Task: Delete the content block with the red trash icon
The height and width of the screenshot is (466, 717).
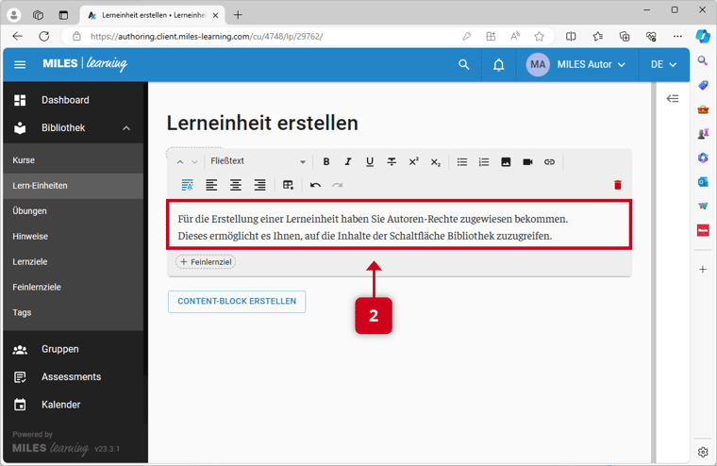Action: pyautogui.click(x=618, y=185)
